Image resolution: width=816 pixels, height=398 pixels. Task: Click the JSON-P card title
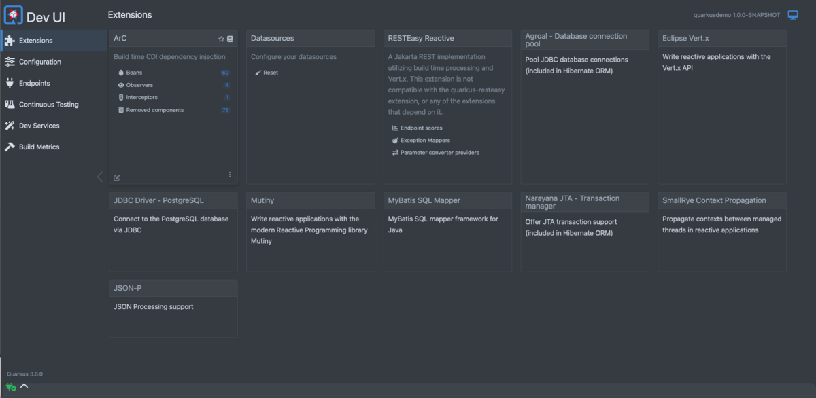[x=128, y=288]
